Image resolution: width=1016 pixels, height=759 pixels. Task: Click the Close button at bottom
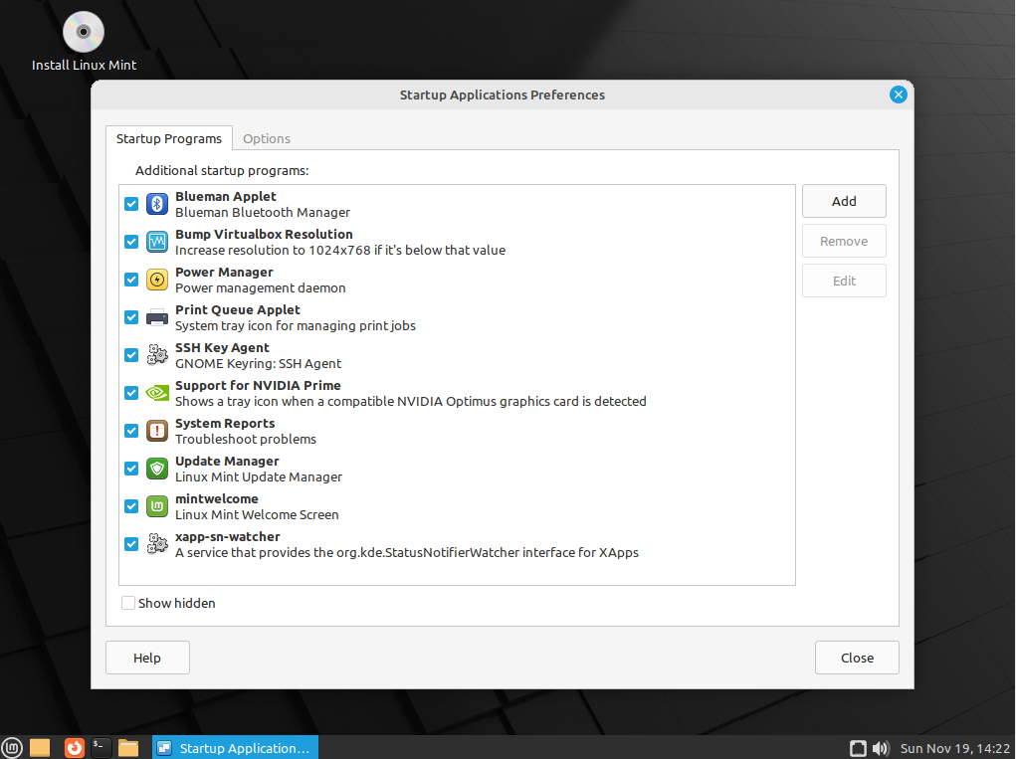tap(857, 658)
